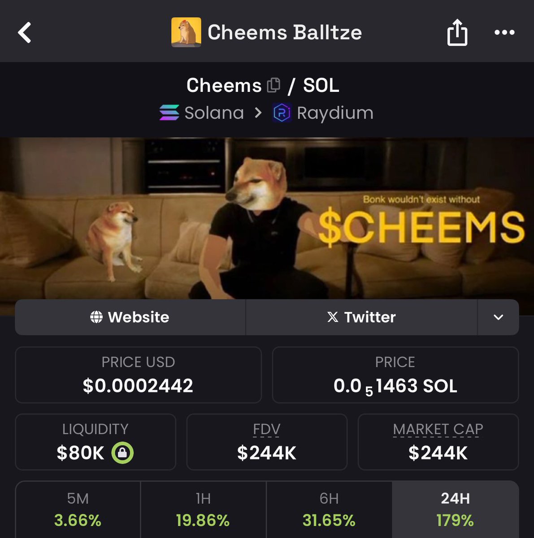Select the 1H timeframe tab

[203, 510]
